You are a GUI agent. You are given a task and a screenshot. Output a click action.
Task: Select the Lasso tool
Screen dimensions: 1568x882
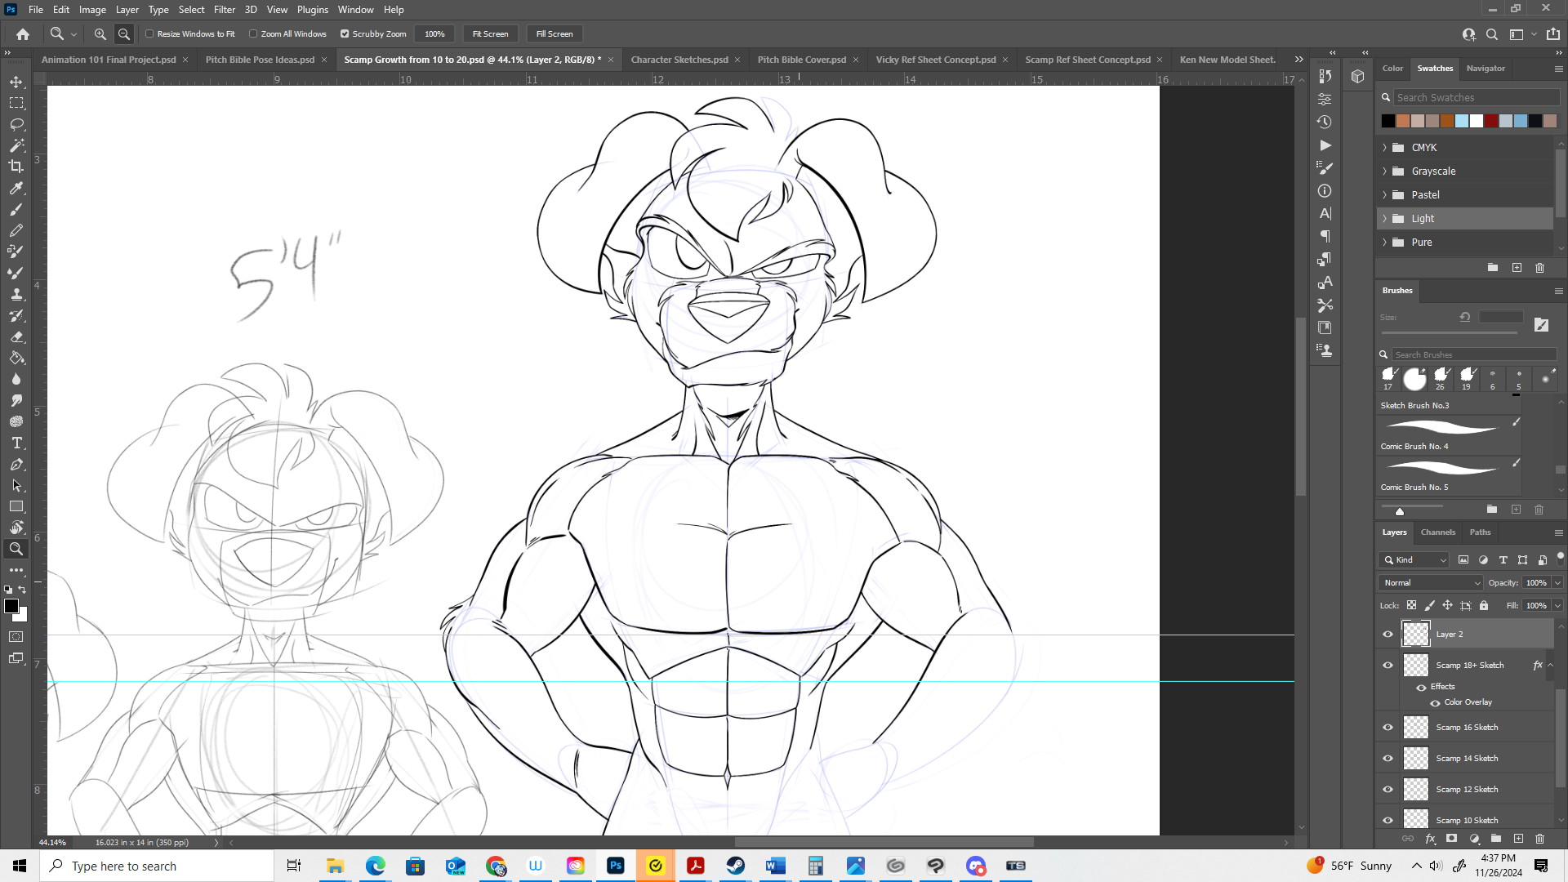click(x=16, y=124)
